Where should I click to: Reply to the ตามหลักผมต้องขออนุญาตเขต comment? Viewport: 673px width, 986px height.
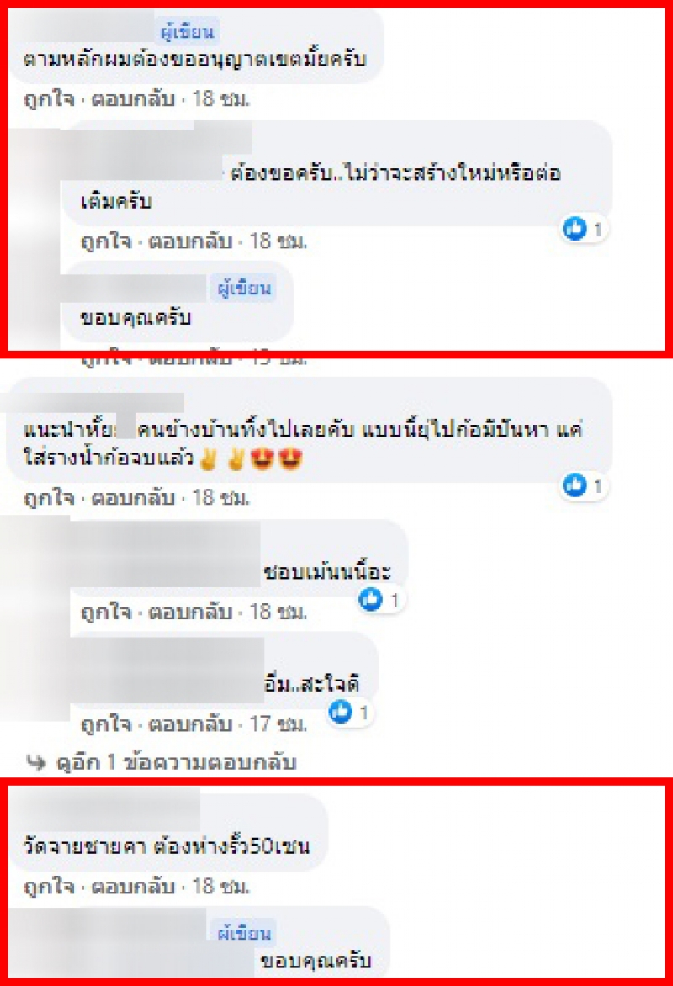(x=133, y=99)
